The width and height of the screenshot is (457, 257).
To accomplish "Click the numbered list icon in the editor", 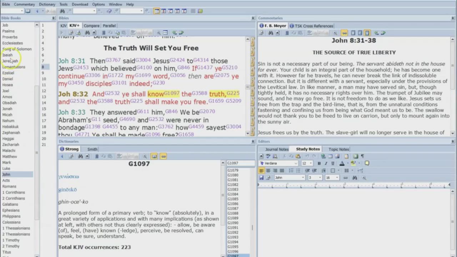I will click(x=291, y=171).
